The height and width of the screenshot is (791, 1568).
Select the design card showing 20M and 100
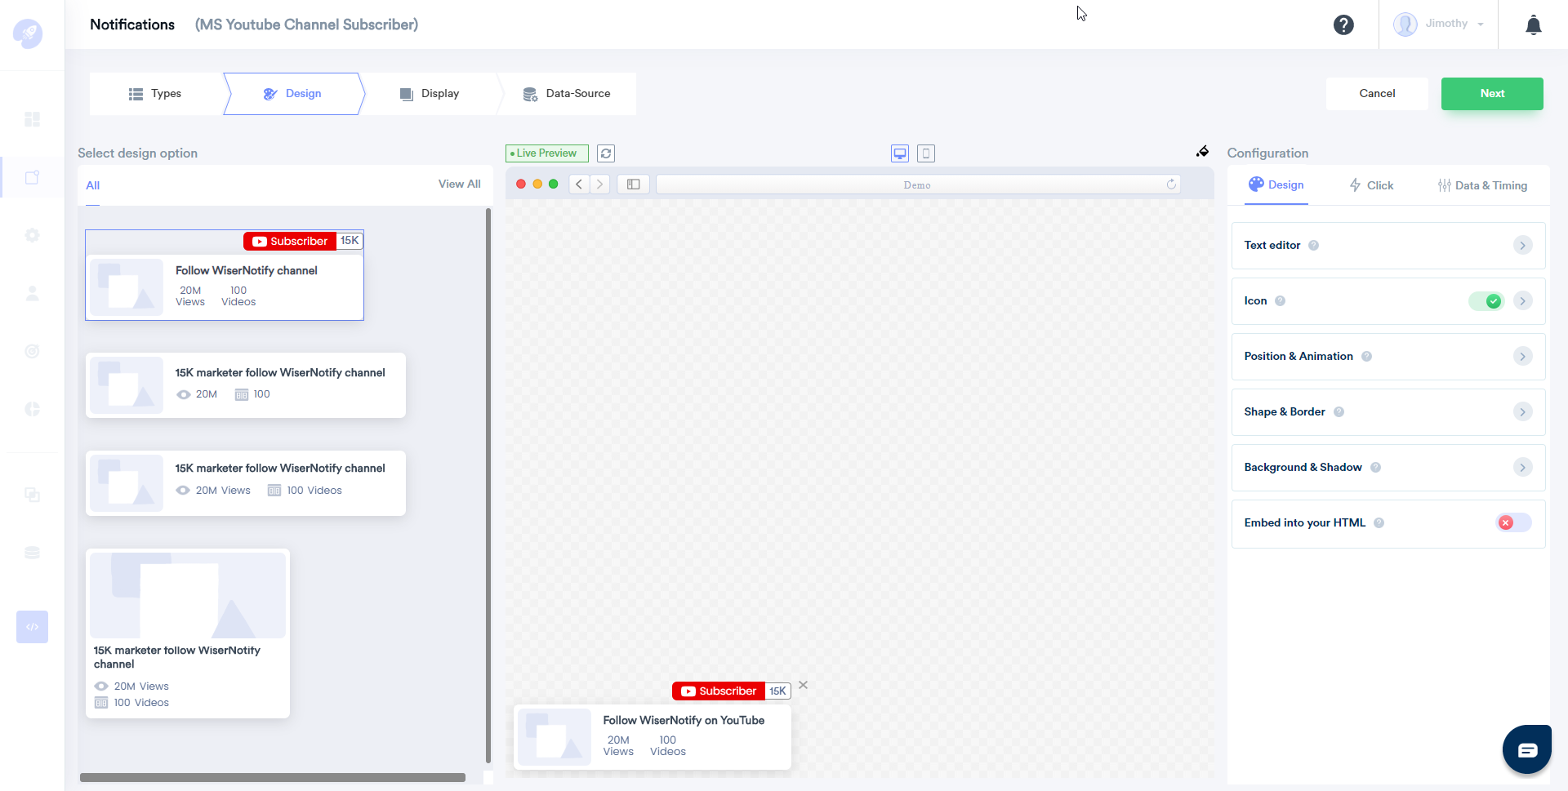coord(246,385)
